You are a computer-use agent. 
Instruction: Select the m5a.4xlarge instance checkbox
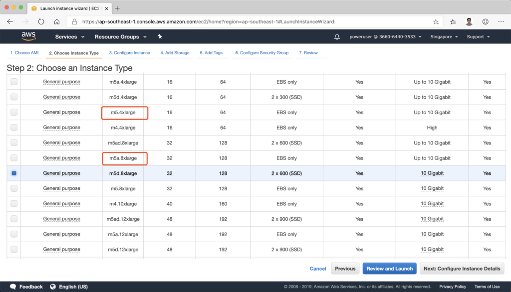click(x=14, y=82)
